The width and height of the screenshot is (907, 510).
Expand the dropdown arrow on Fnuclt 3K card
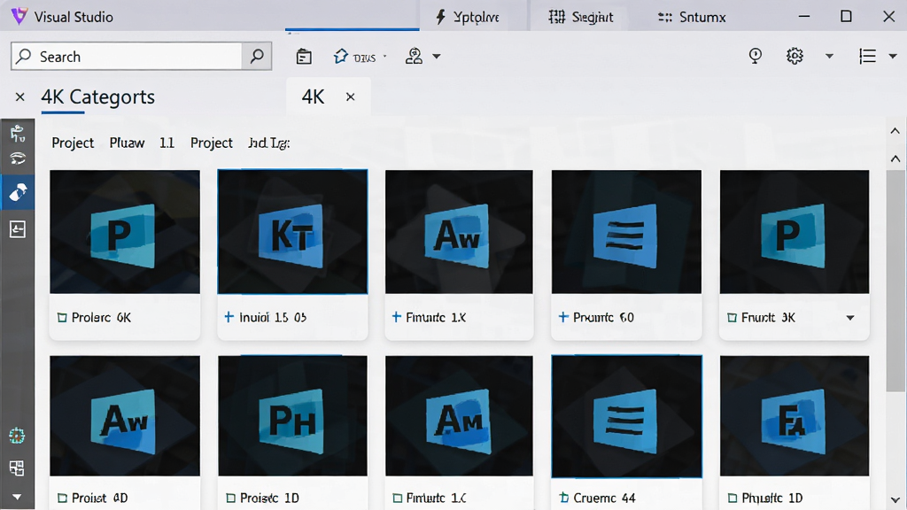849,318
